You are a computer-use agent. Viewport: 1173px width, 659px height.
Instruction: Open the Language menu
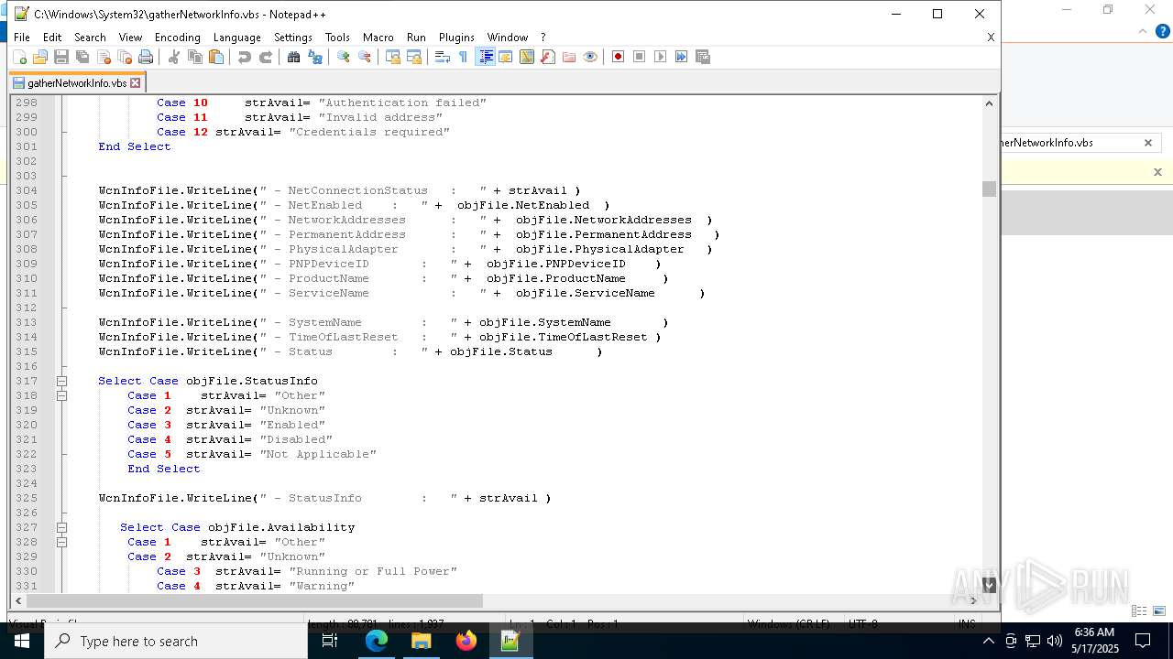pyautogui.click(x=236, y=38)
